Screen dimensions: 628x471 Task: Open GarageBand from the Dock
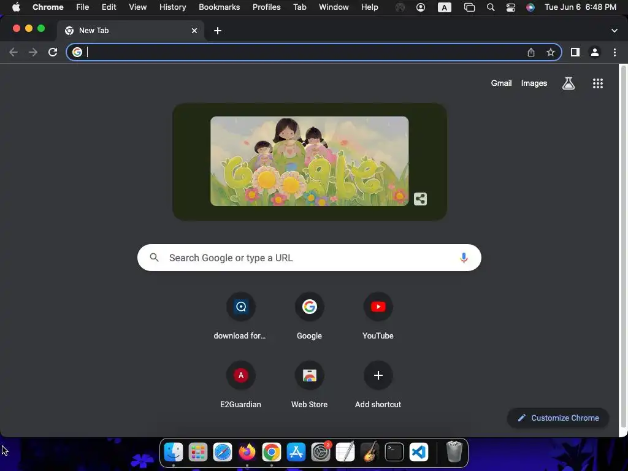click(x=370, y=452)
